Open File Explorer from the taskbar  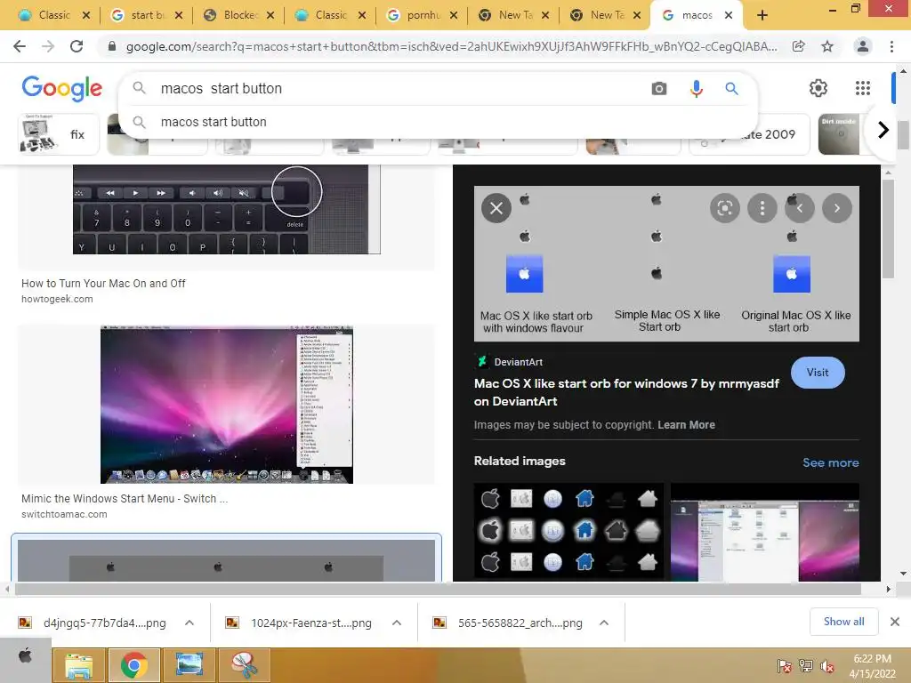[78, 665]
